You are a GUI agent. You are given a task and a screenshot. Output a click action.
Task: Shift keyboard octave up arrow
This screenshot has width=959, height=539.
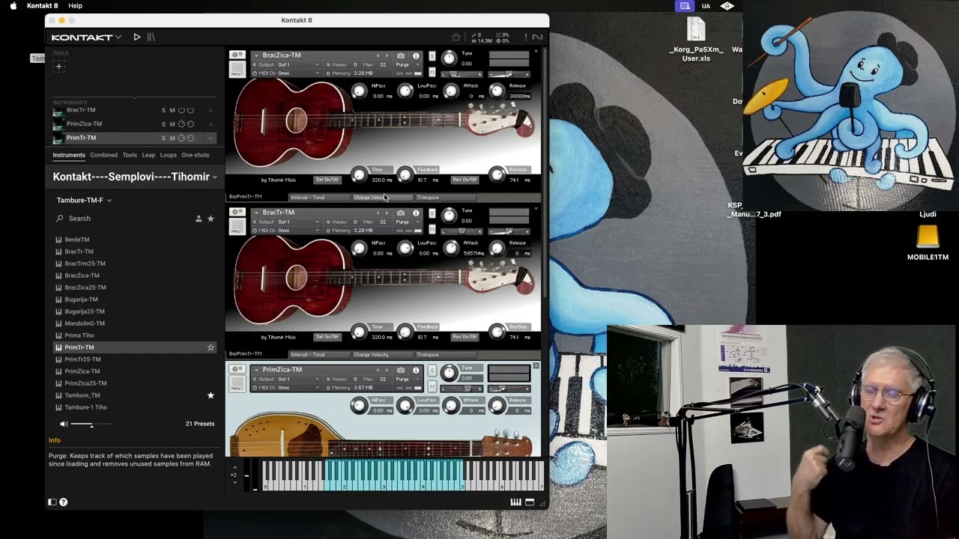234,468
